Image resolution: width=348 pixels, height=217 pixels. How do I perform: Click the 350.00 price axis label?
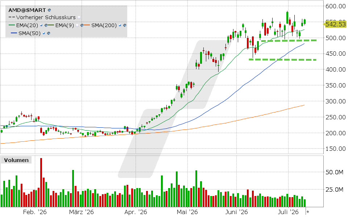click(336, 85)
